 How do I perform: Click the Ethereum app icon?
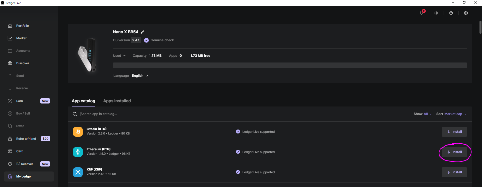[x=78, y=152]
